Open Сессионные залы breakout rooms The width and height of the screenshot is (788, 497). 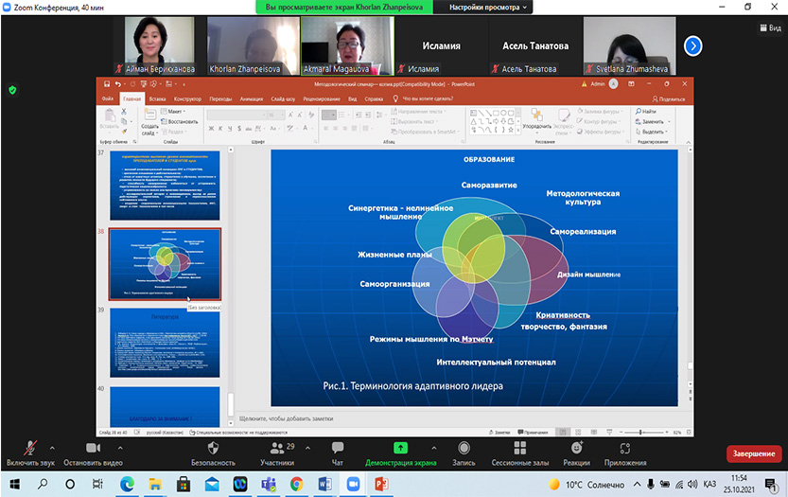click(x=519, y=448)
